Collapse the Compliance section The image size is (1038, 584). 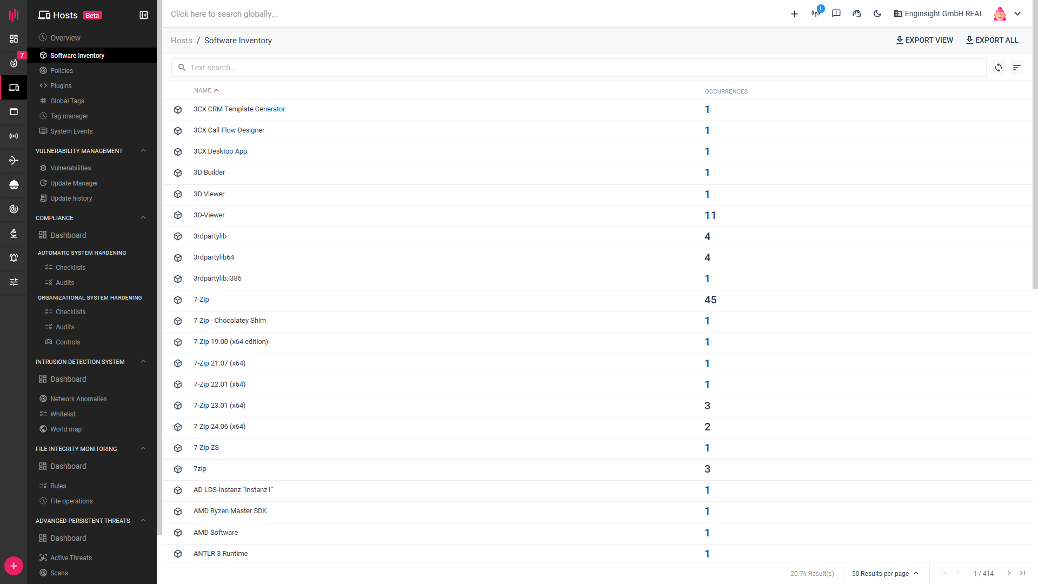click(x=143, y=218)
